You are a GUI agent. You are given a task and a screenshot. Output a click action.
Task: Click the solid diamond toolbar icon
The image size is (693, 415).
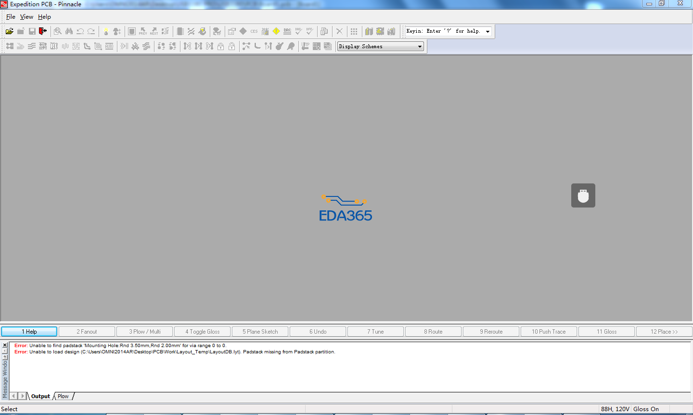point(243,31)
